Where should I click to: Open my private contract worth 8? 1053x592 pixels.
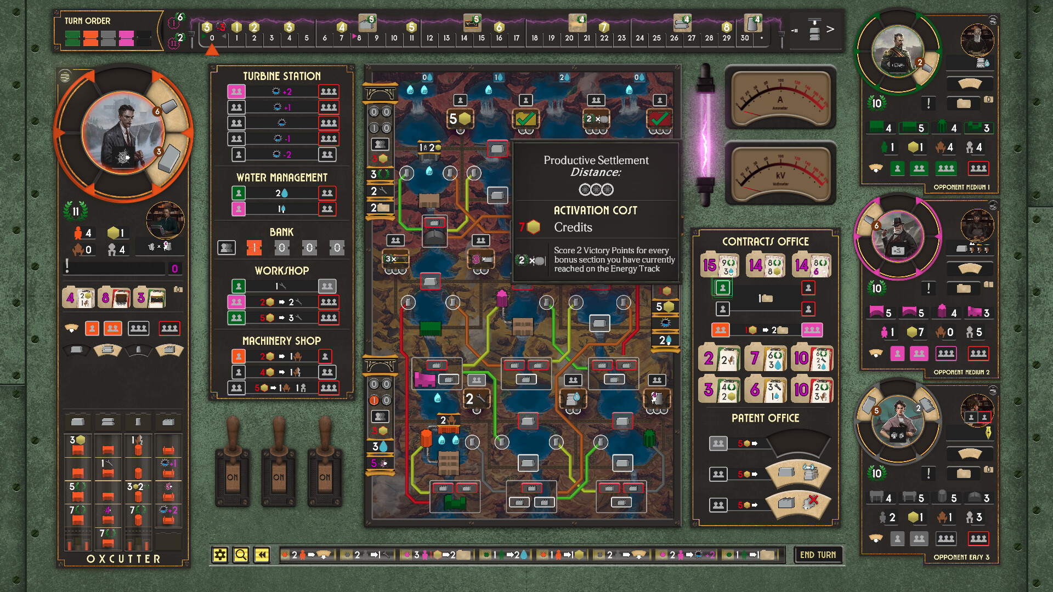point(114,298)
